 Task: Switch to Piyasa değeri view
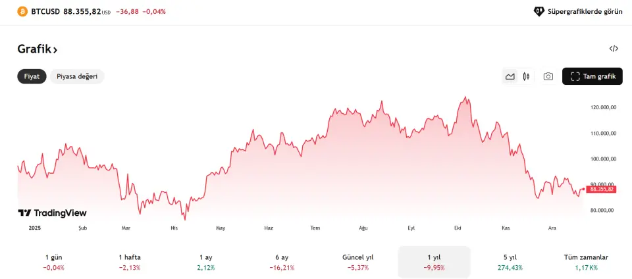point(77,76)
